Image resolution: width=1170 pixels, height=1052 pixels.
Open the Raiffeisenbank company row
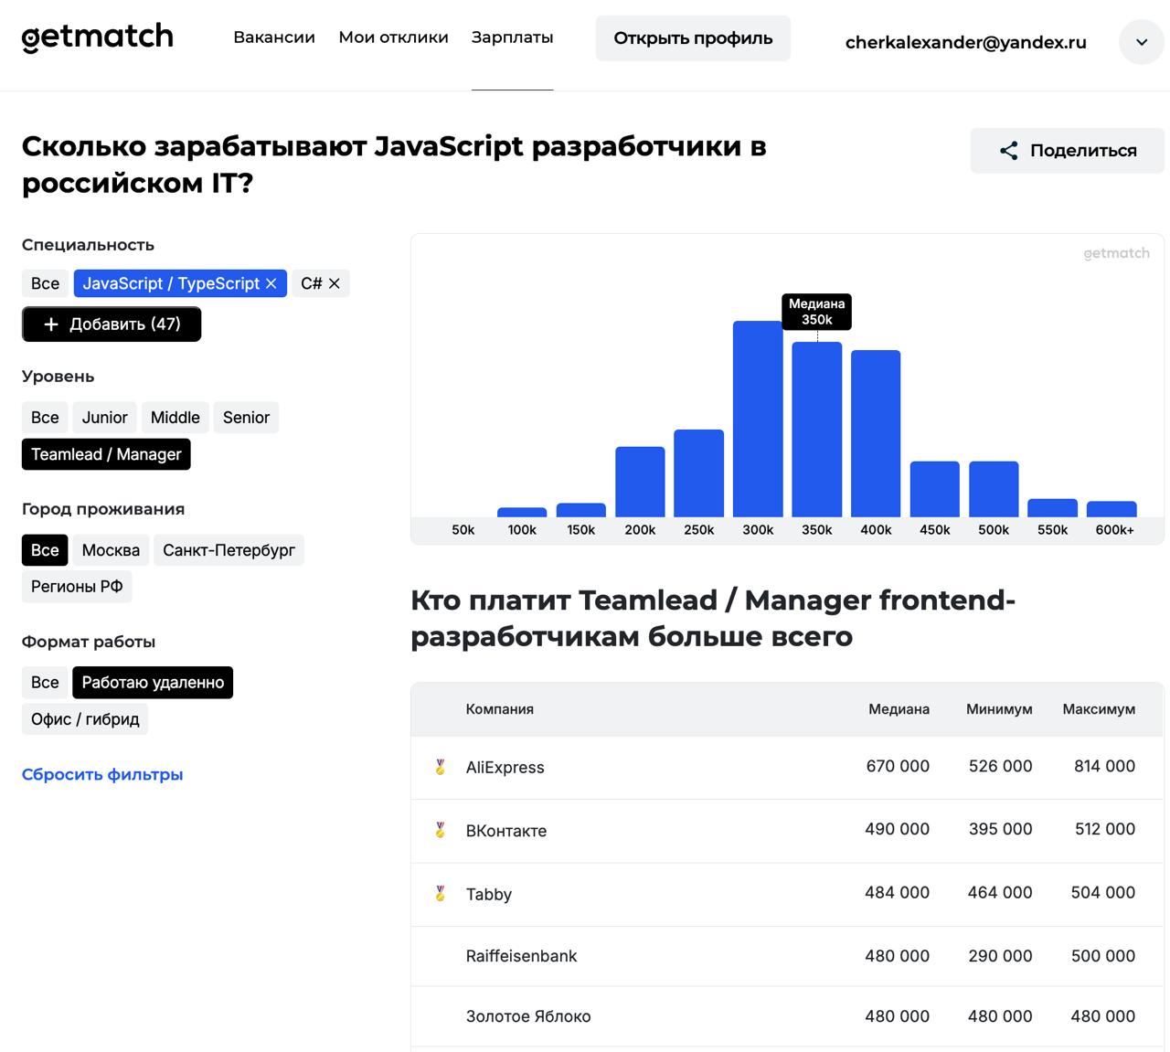[521, 956]
